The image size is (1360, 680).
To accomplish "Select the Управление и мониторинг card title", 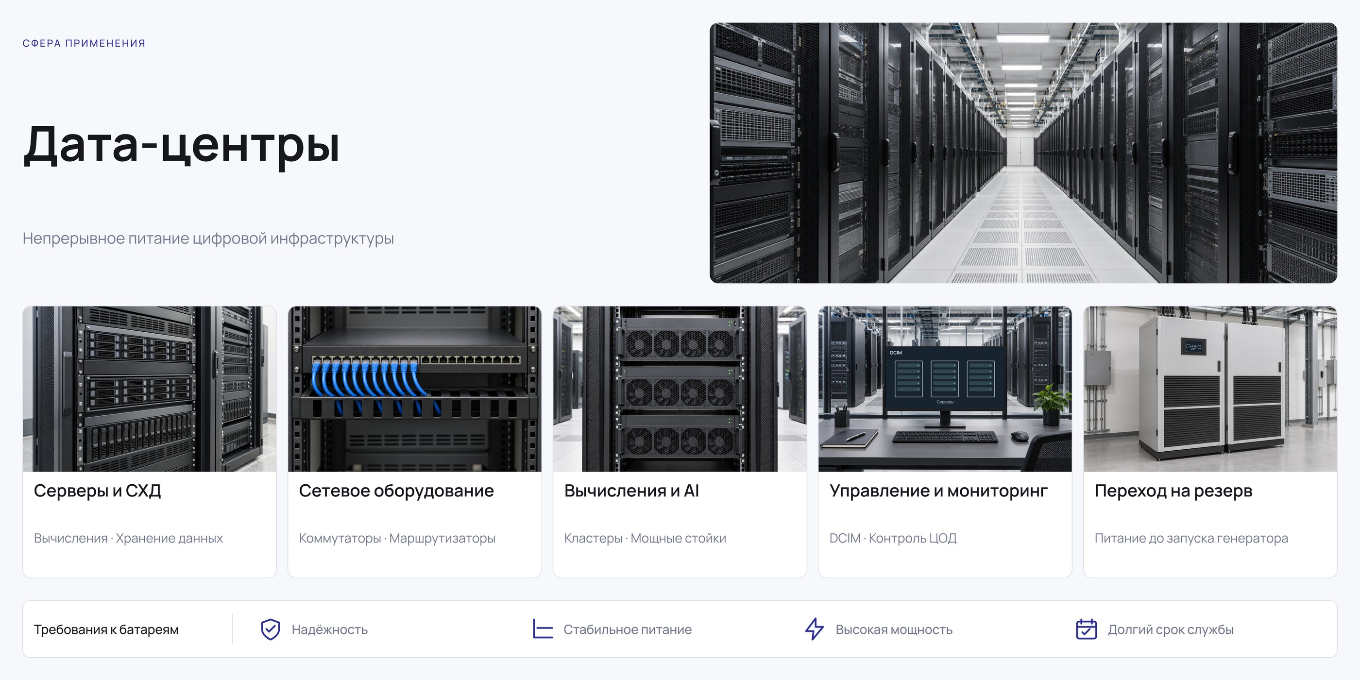I will pos(939,491).
